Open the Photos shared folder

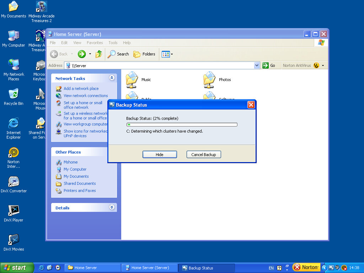[210, 80]
